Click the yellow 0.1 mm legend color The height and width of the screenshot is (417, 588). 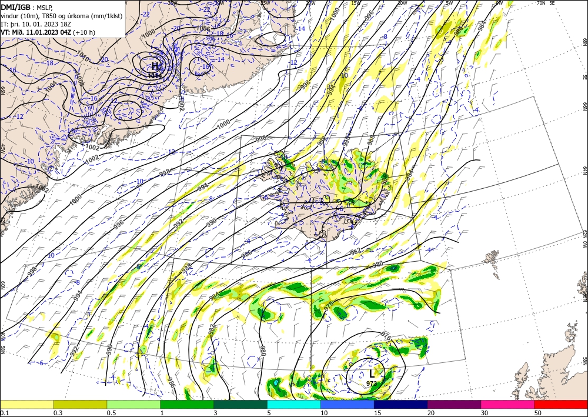(26, 404)
